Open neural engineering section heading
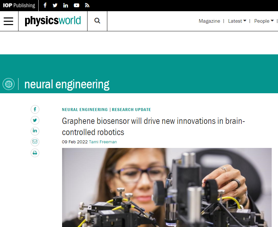The height and width of the screenshot is (227, 278). (x=67, y=84)
